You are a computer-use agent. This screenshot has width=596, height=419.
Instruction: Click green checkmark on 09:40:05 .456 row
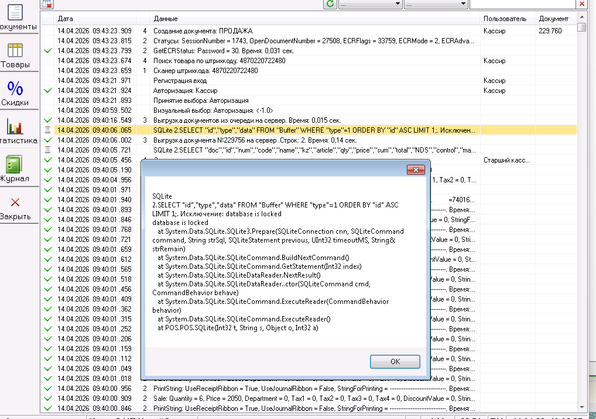48,160
